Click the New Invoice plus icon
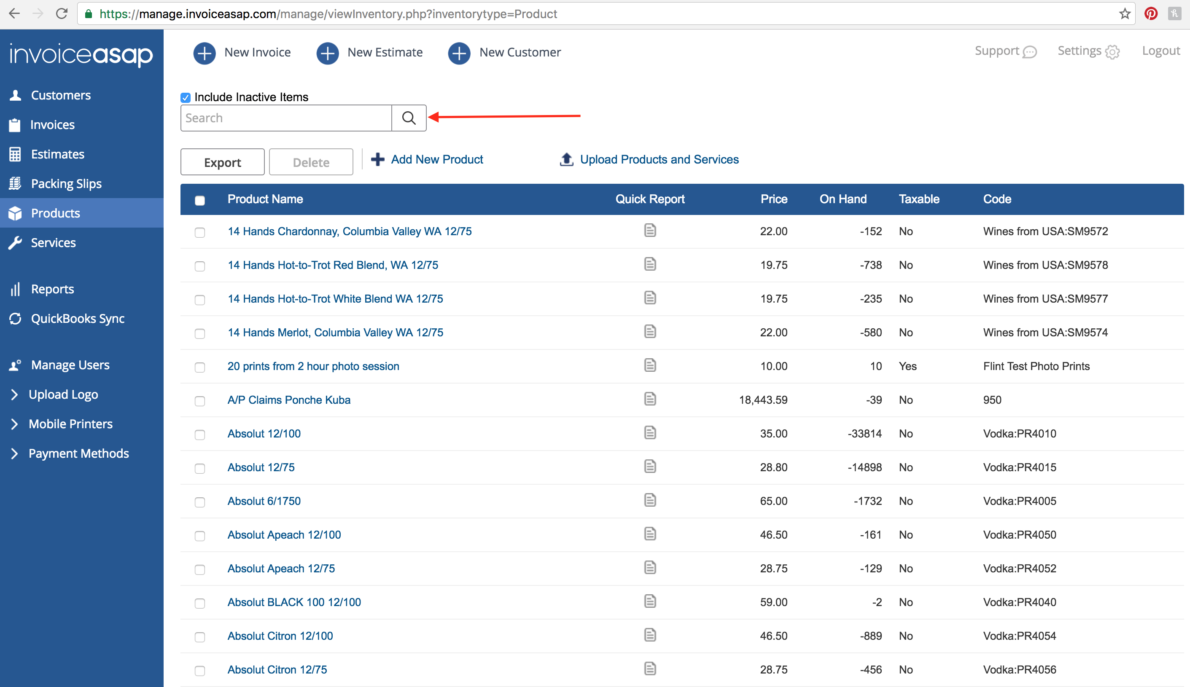The width and height of the screenshot is (1190, 687). click(x=205, y=53)
